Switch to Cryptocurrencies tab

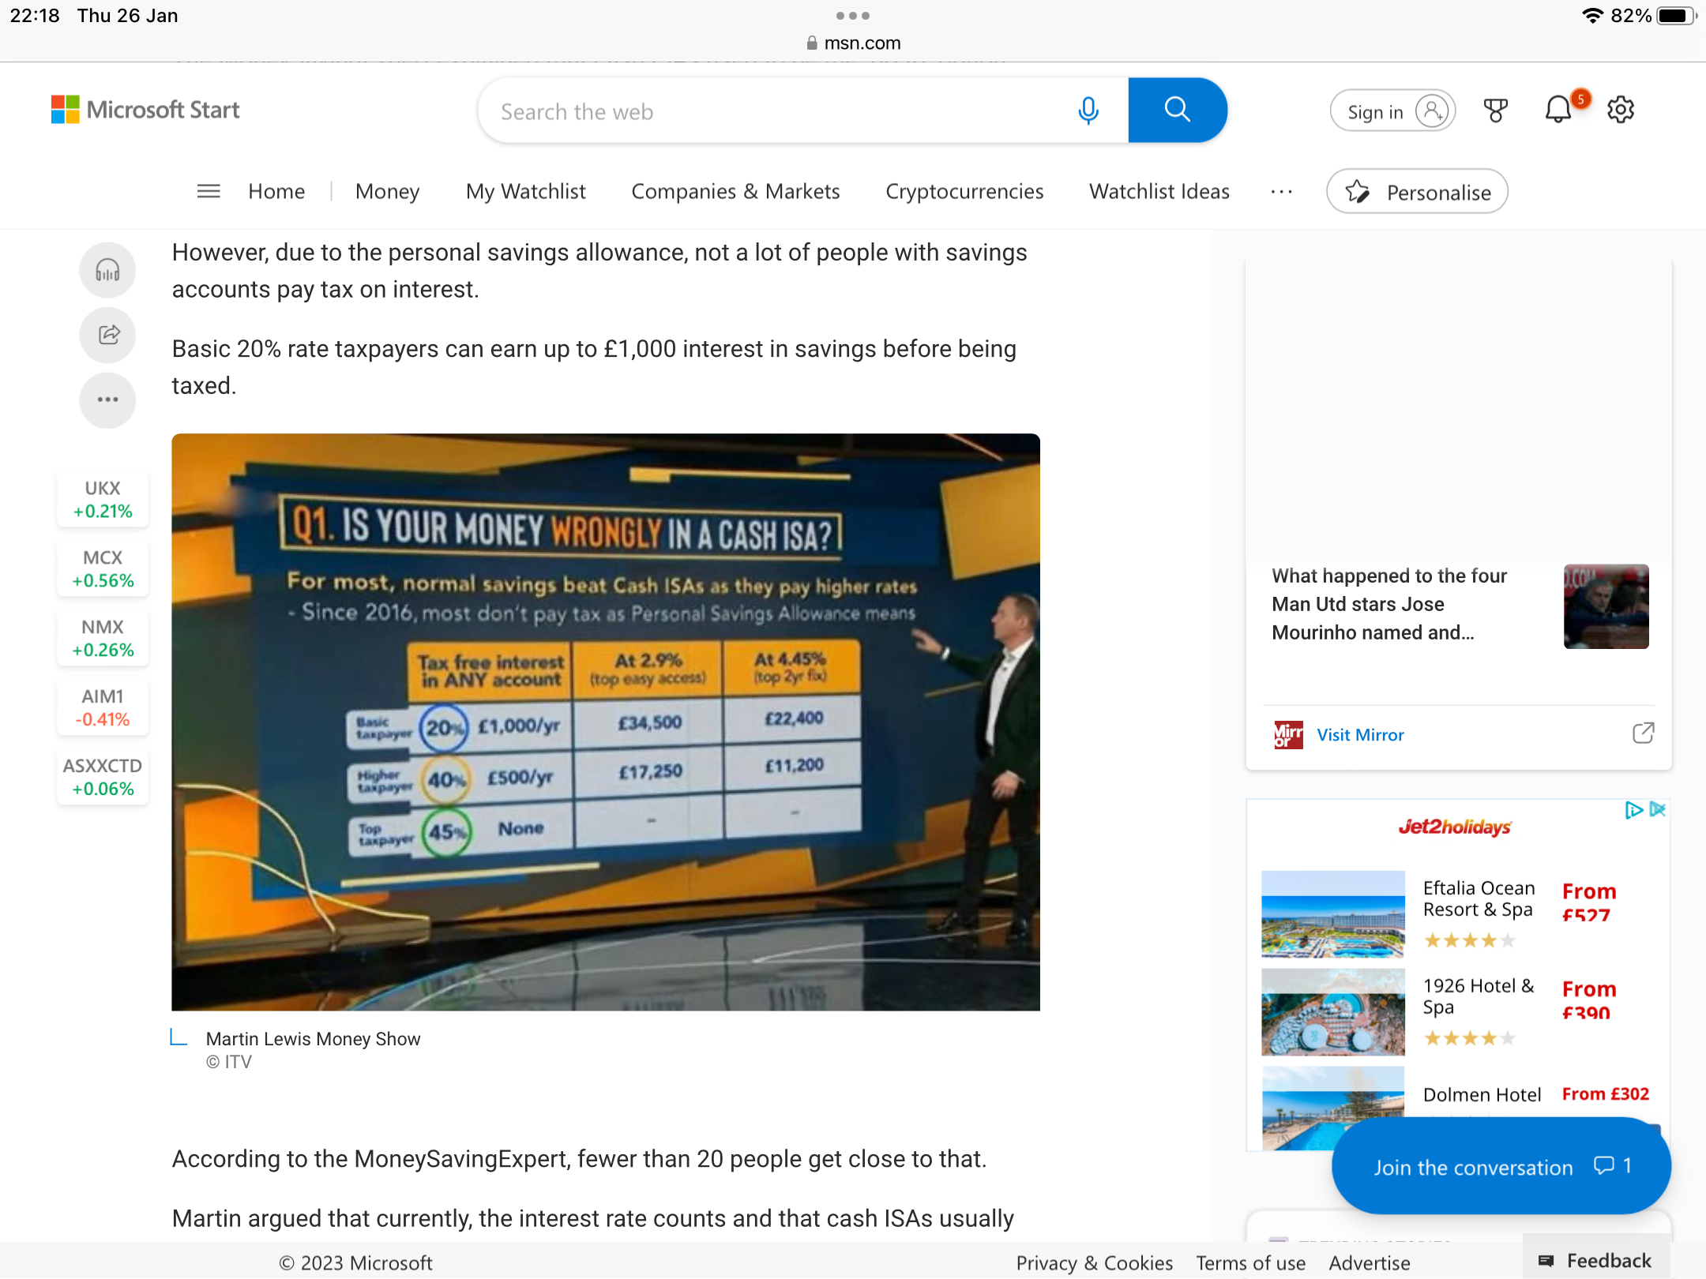click(x=964, y=192)
